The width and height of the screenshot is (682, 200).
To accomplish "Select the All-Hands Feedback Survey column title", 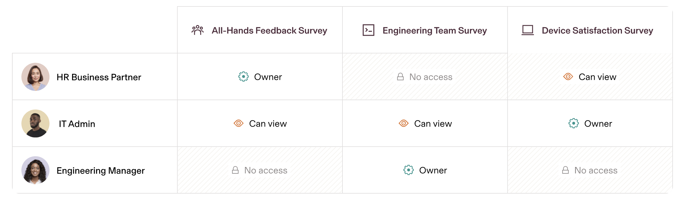I will pyautogui.click(x=269, y=30).
